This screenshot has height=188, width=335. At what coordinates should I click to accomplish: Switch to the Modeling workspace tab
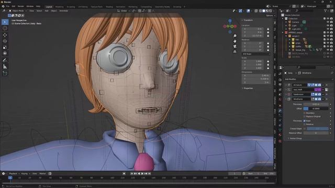click(59, 7)
